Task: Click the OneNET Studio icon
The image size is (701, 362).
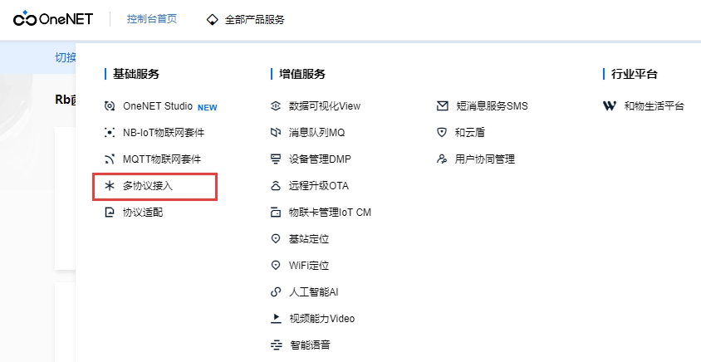Action: pyautogui.click(x=110, y=106)
